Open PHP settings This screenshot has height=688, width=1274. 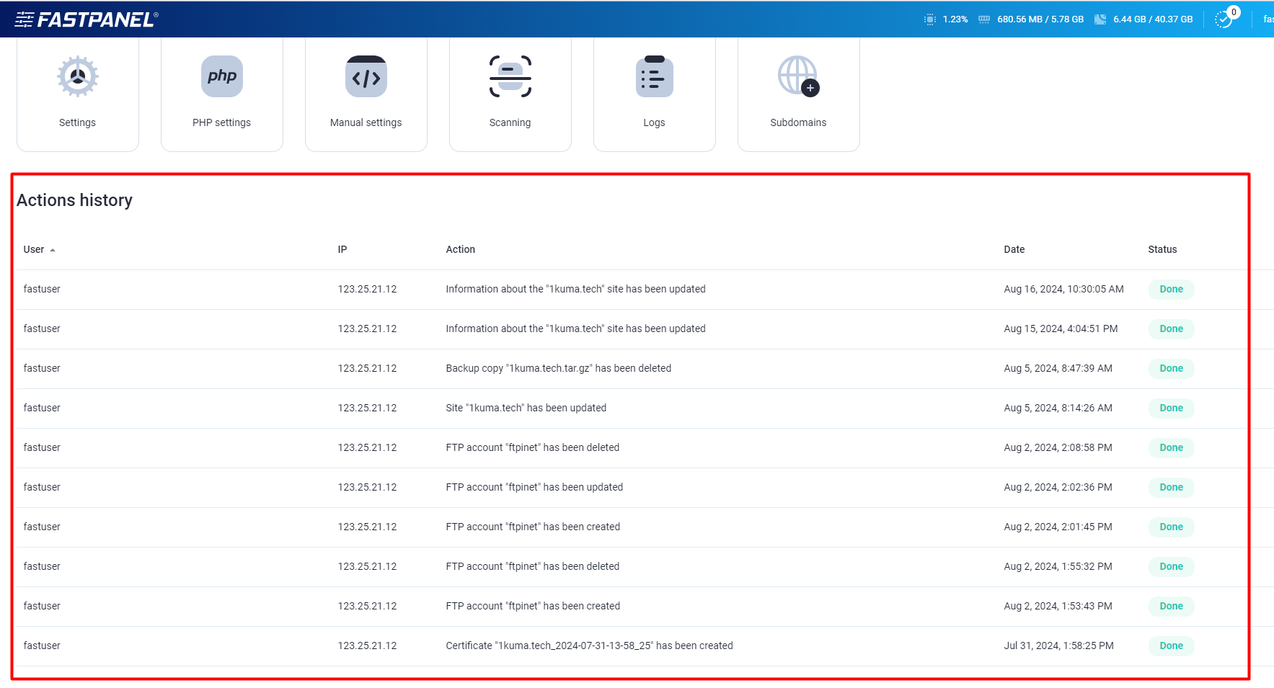pos(221,76)
